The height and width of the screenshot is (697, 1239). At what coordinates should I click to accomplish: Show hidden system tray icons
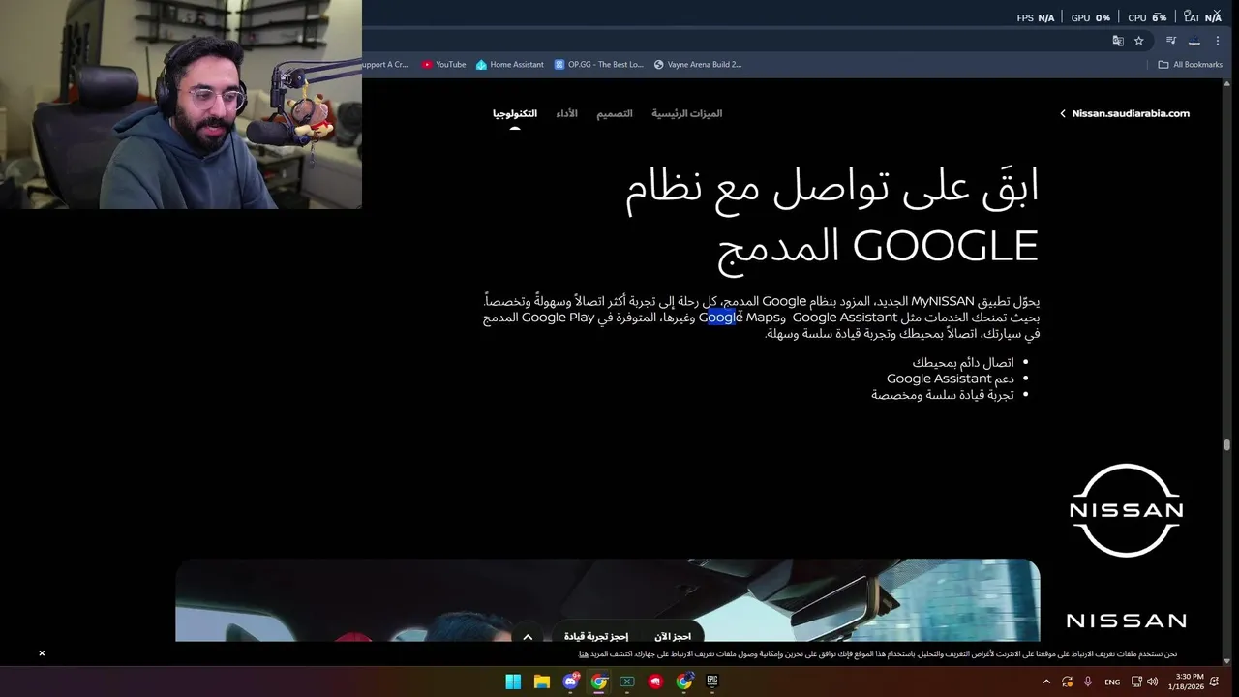pyautogui.click(x=1046, y=682)
